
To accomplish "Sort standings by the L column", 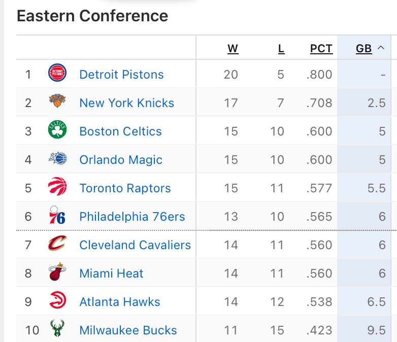I will point(281,49).
